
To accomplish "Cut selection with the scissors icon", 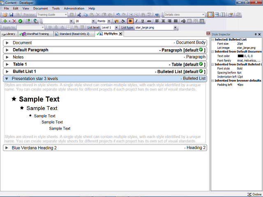I will point(79,15).
